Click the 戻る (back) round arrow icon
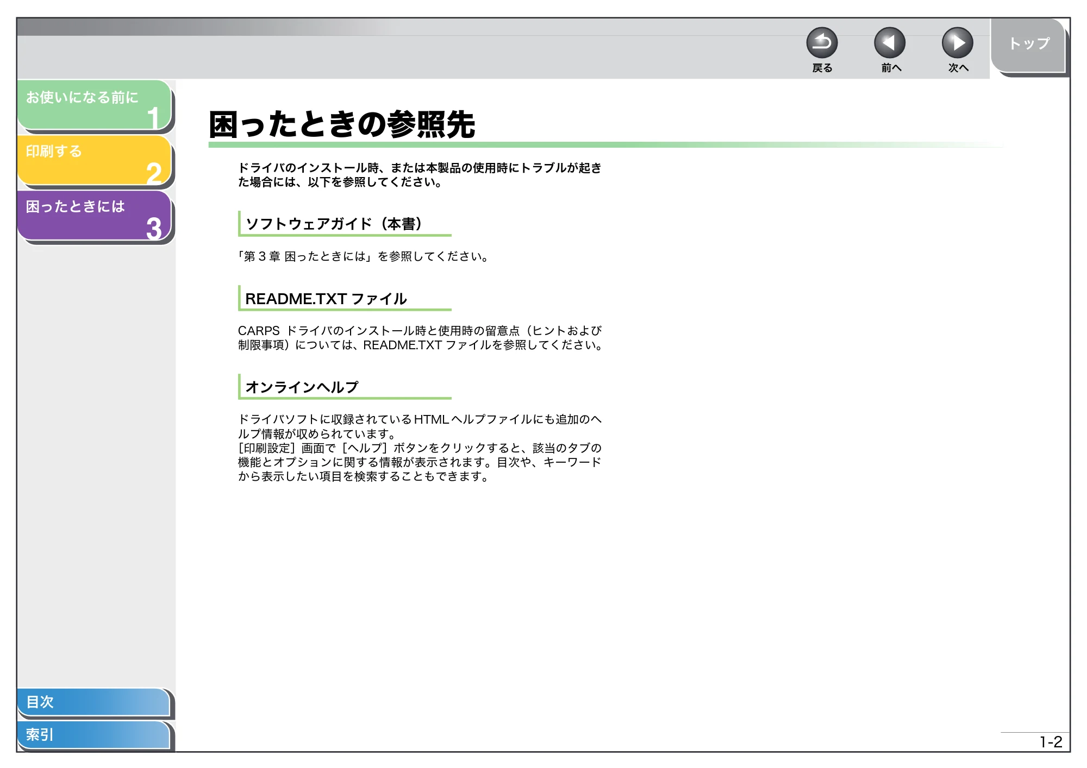The width and height of the screenshot is (1087, 768). pyautogui.click(x=822, y=43)
